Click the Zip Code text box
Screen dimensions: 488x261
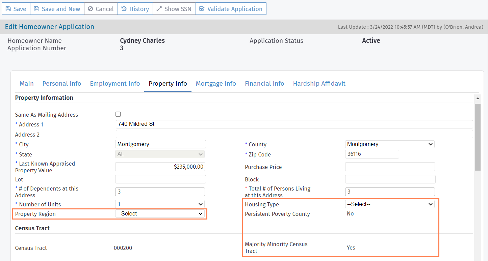click(372, 154)
